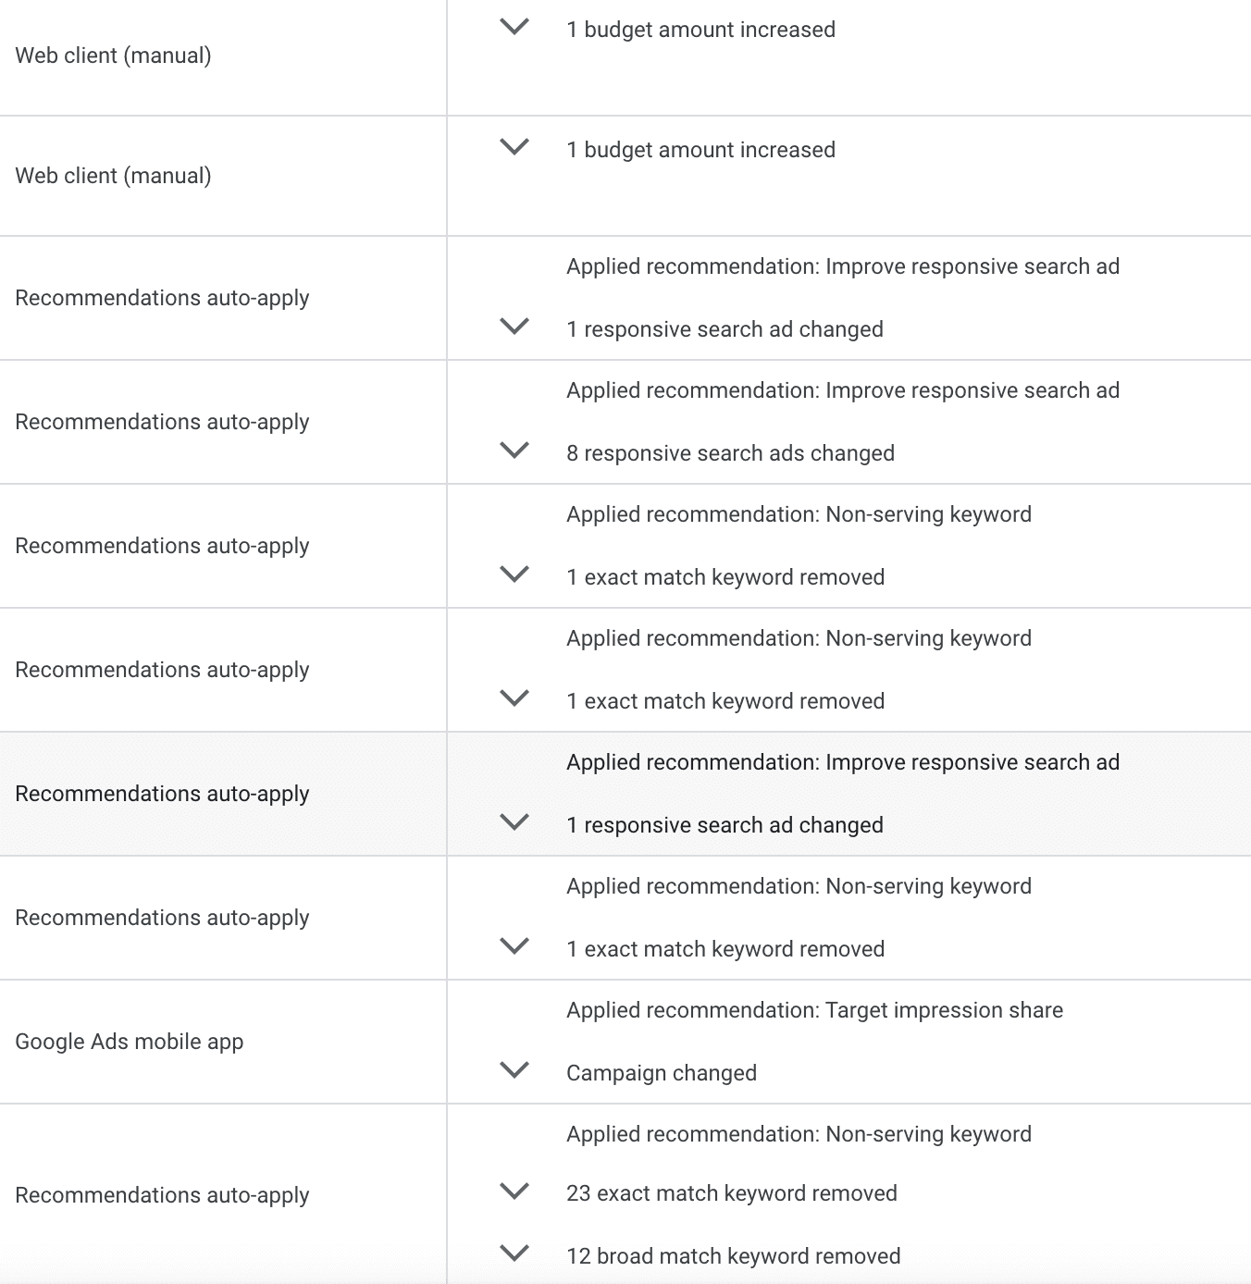The height and width of the screenshot is (1284, 1251).
Task: Click the 1 budget amount increased text
Action: point(700,29)
